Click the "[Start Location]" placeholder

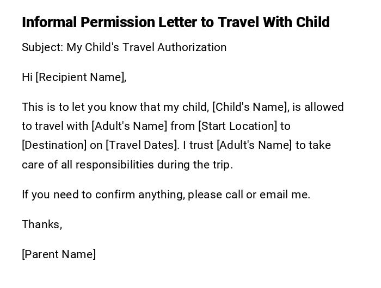[x=237, y=126]
